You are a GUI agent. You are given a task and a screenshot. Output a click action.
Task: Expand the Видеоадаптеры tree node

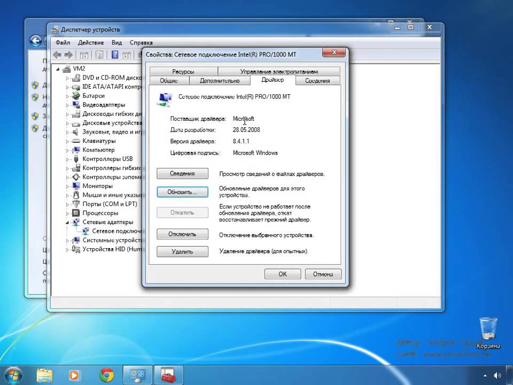67,105
